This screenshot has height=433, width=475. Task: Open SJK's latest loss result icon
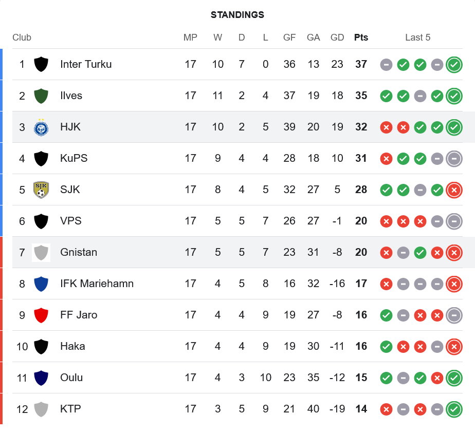(454, 190)
